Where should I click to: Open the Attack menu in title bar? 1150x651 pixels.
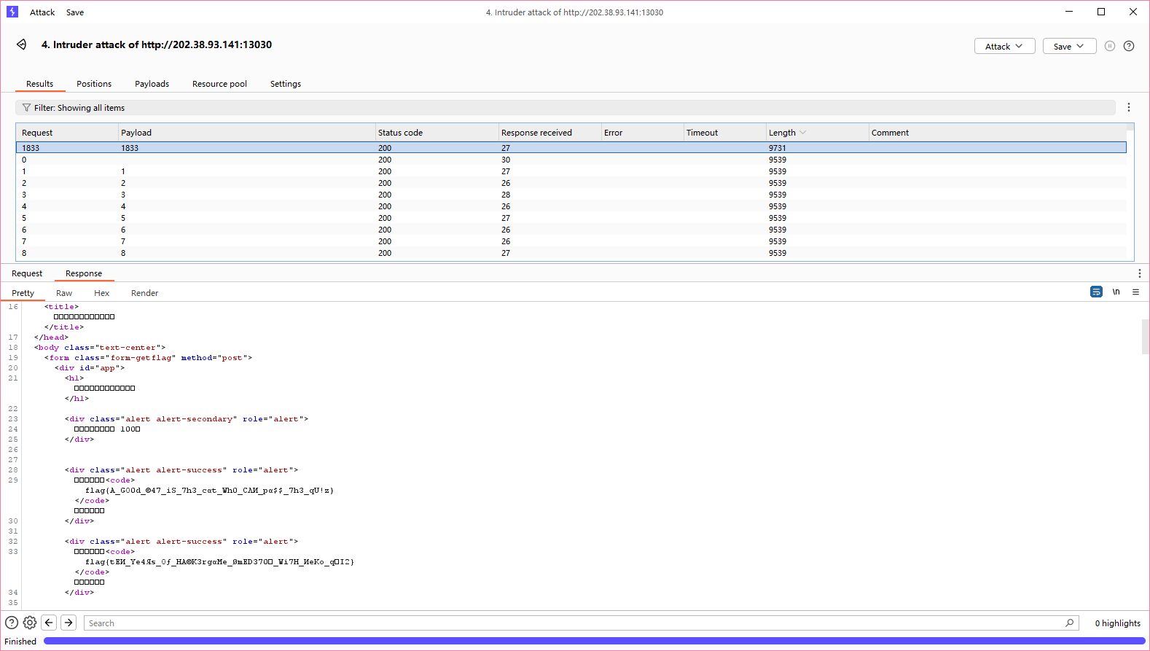[42, 12]
